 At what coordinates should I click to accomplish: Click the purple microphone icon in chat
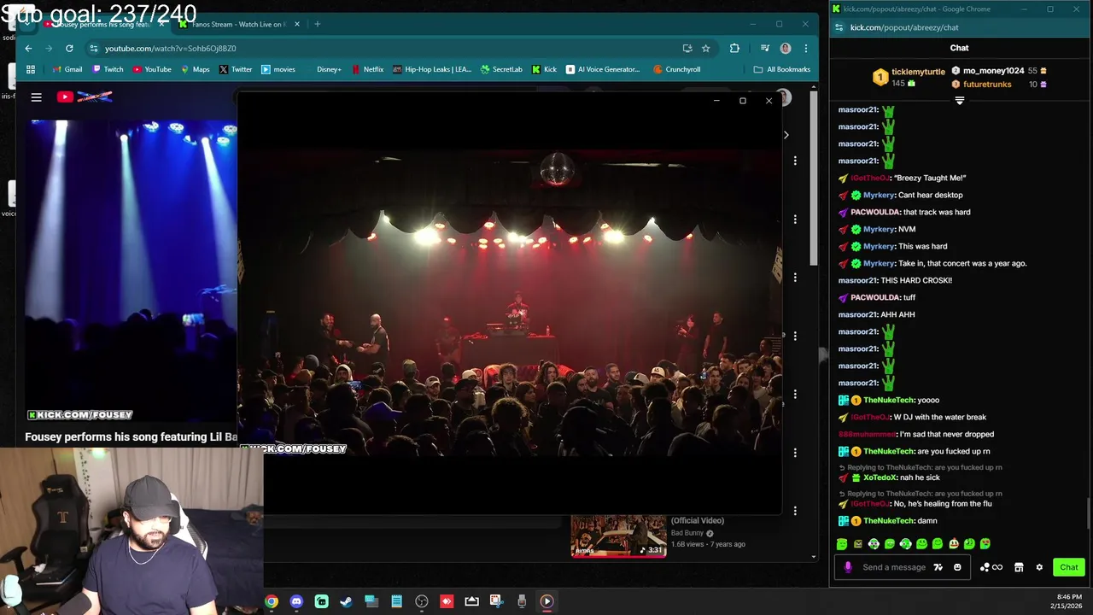click(x=848, y=567)
